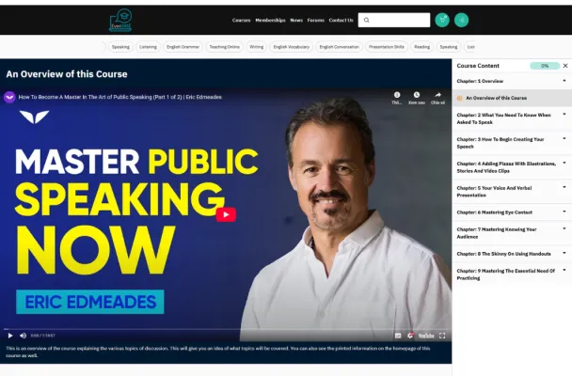Open the Memberships menu item

pos(270,20)
